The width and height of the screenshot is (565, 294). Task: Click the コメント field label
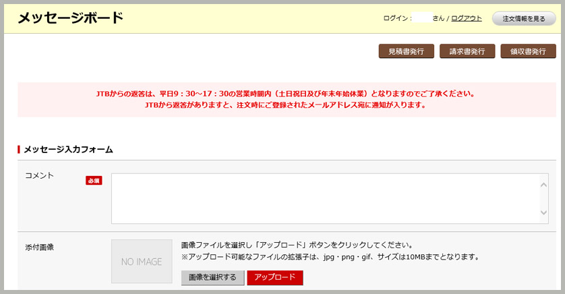pyautogui.click(x=39, y=175)
